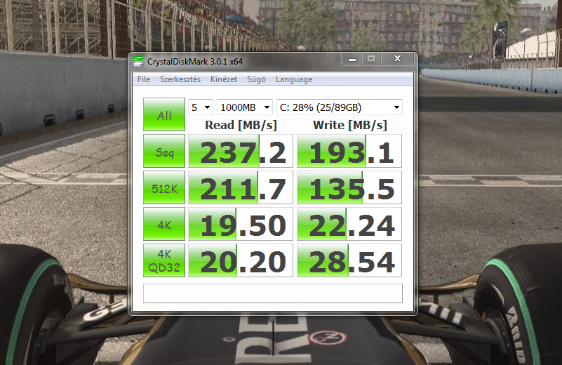Start the 4K benchmark test

click(164, 224)
